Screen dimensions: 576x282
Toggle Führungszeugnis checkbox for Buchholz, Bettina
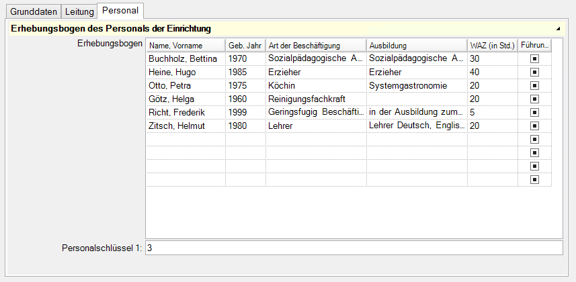click(535, 59)
